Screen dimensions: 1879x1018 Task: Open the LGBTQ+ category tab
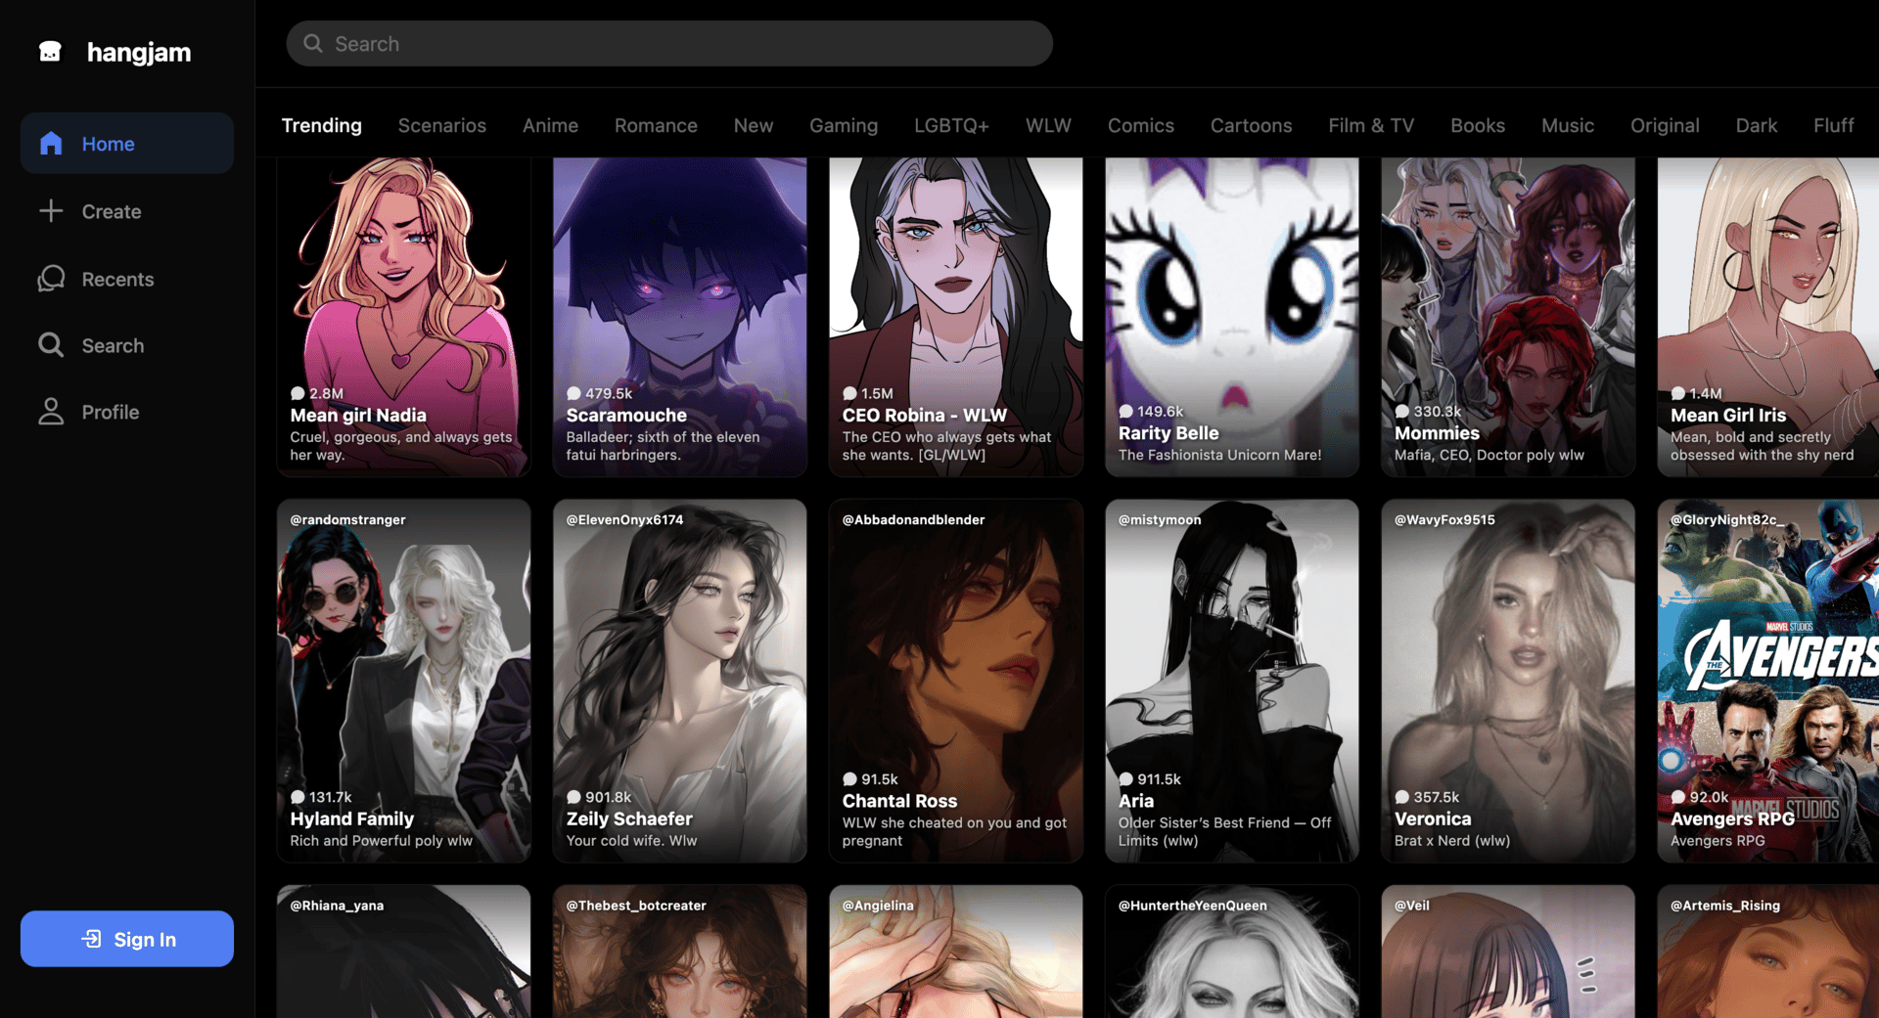pos(951,125)
